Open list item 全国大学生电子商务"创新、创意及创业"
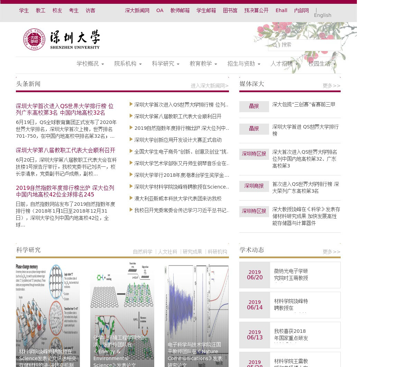This screenshot has width=415, height=367. tap(181, 152)
